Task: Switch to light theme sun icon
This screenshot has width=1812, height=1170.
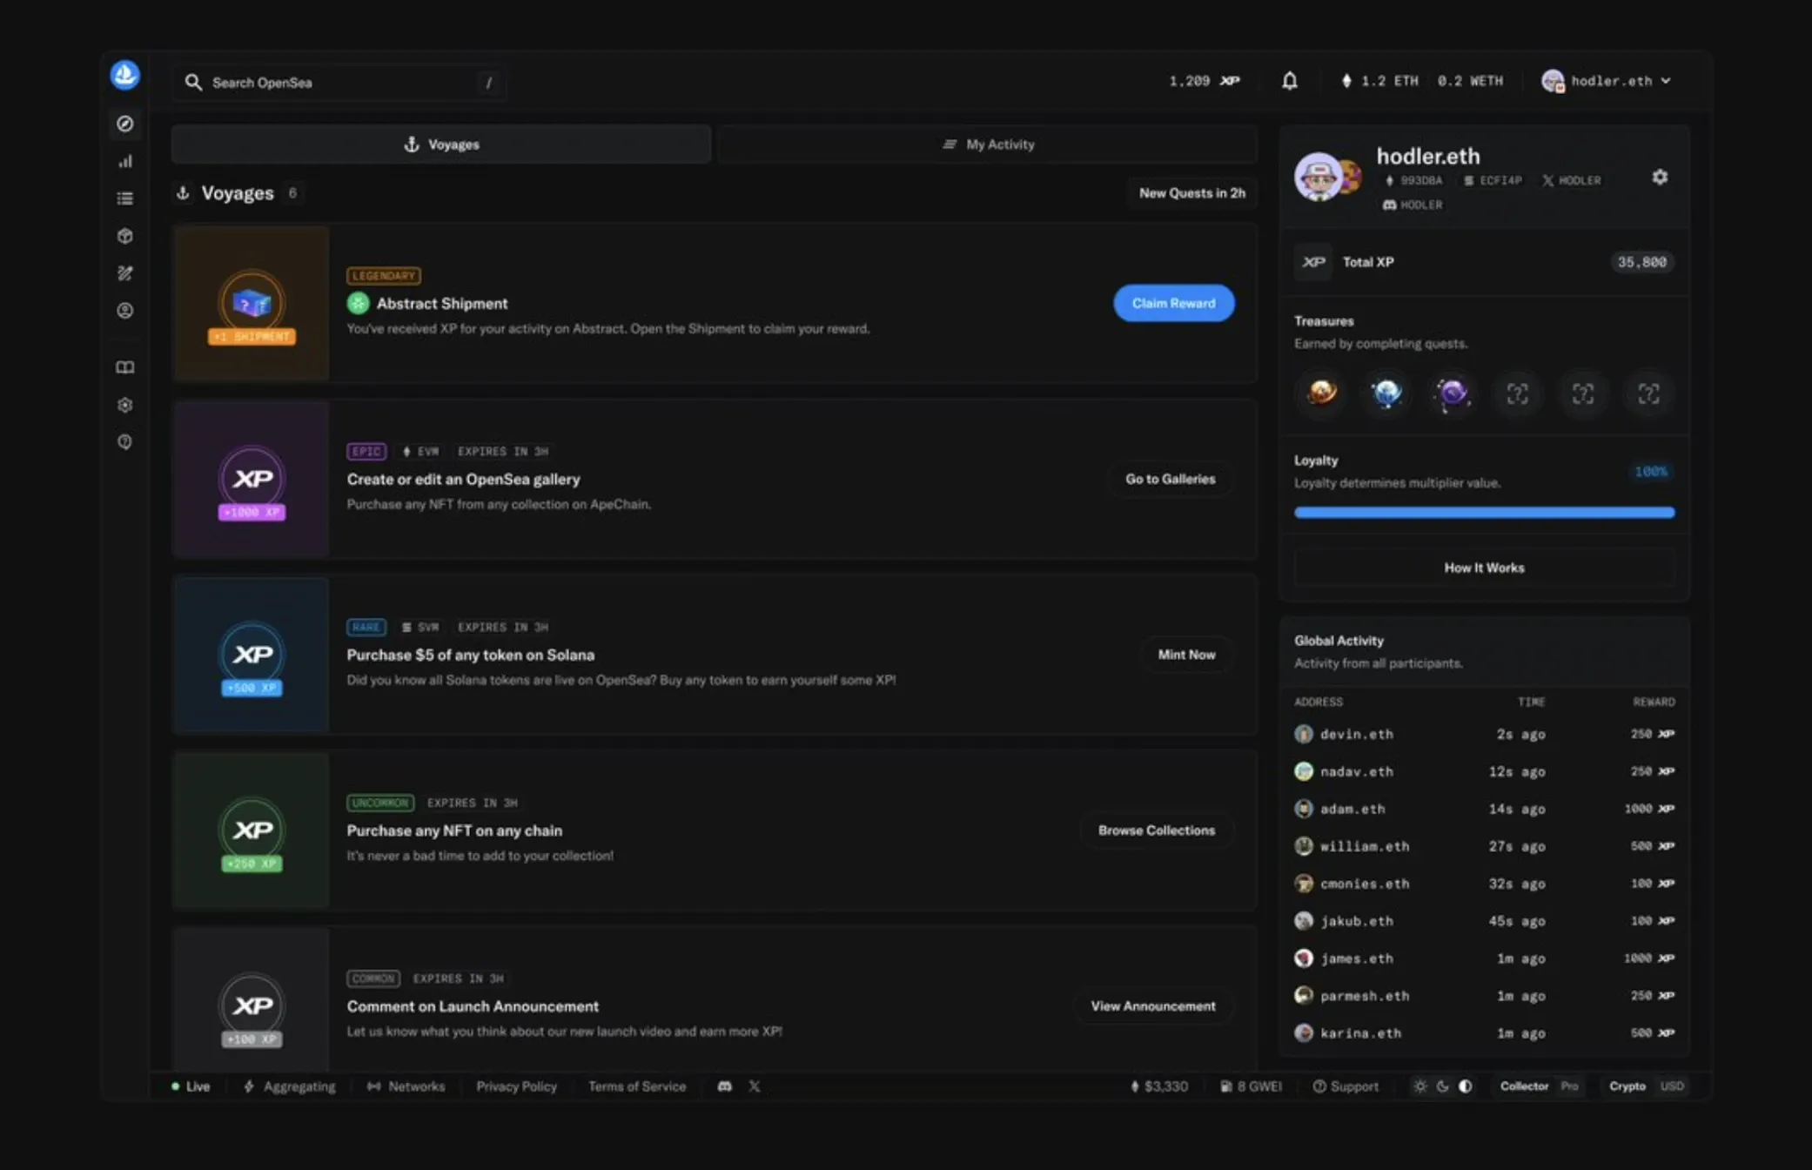Action: tap(1420, 1086)
